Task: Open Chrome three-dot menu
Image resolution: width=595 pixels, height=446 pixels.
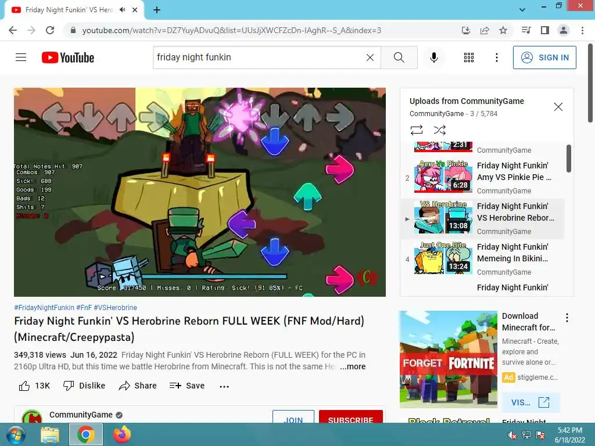Action: 582,30
